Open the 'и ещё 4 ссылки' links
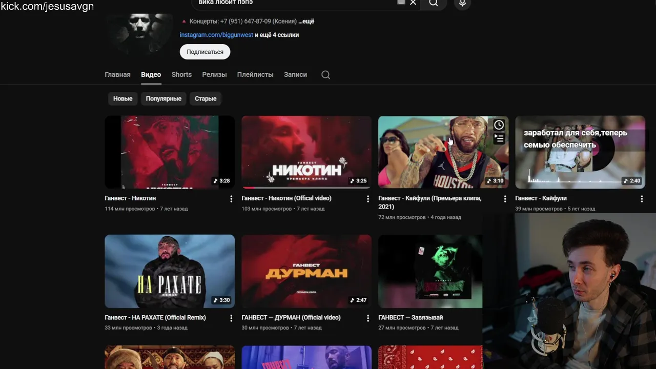The image size is (656, 369). point(277,35)
